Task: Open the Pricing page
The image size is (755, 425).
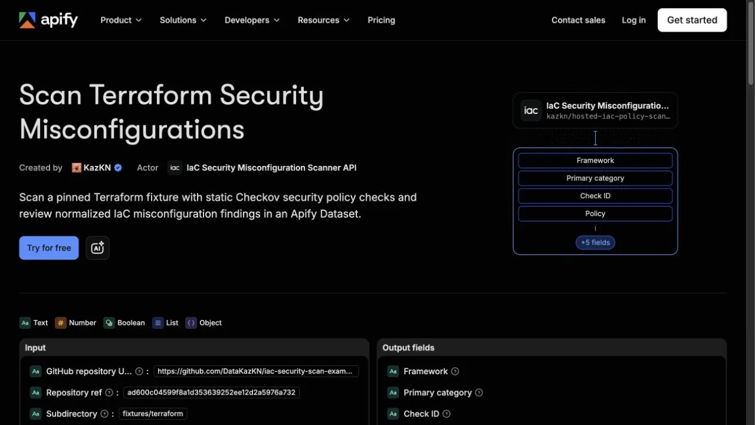Action: pyautogui.click(x=381, y=20)
